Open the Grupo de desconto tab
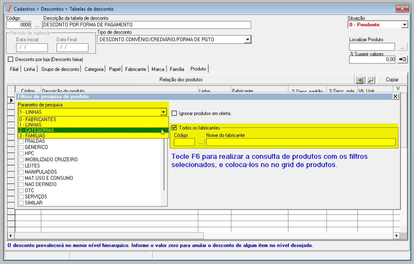 [60, 69]
